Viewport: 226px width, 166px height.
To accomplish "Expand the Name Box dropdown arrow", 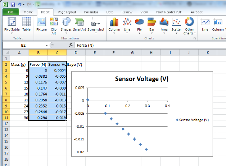I will [x=47, y=46].
